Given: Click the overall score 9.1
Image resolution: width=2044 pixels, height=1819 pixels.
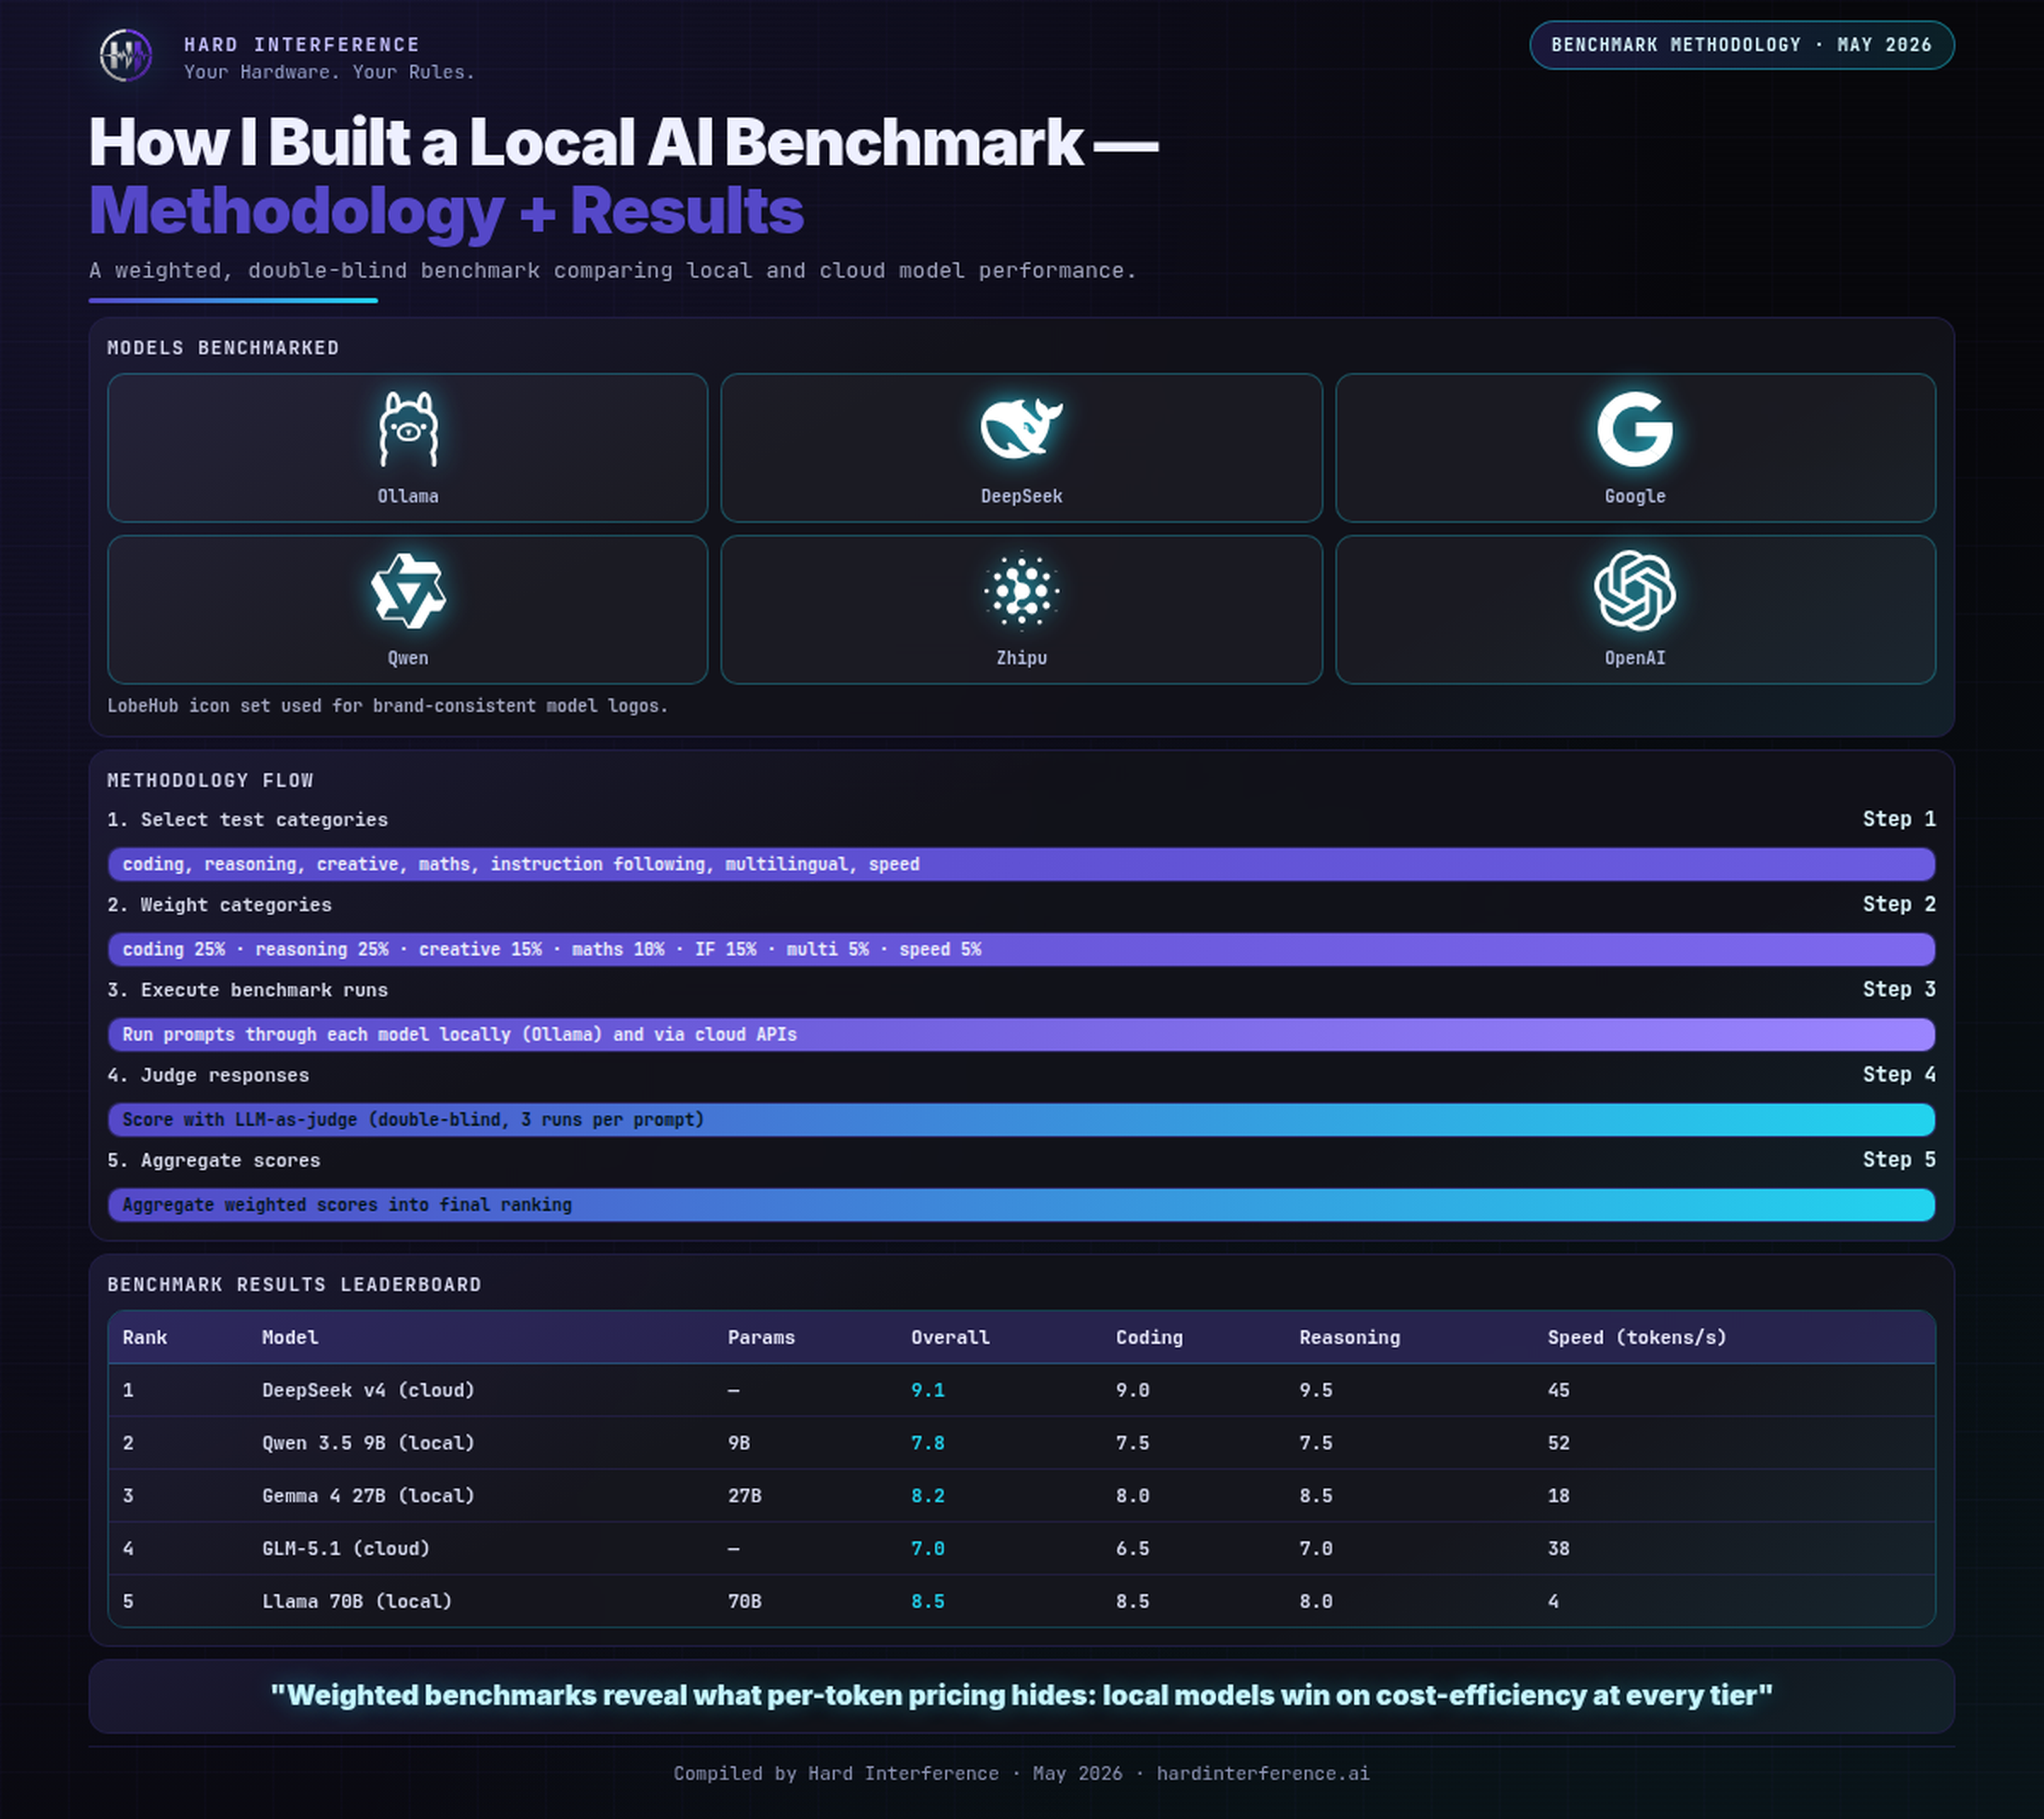Looking at the screenshot, I should tap(927, 1390).
